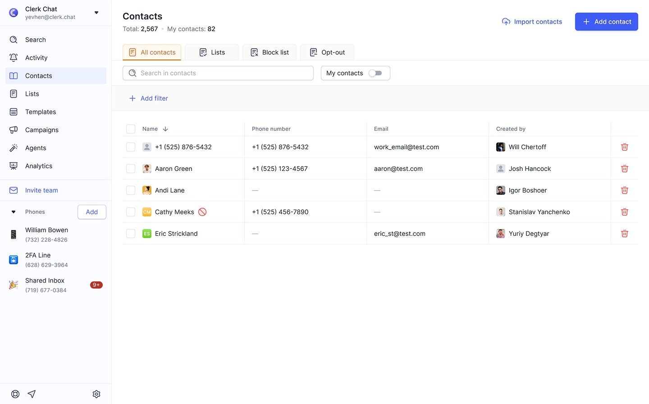This screenshot has height=404, width=649.
Task: Collapse the Phones section
Action: pyautogui.click(x=14, y=212)
